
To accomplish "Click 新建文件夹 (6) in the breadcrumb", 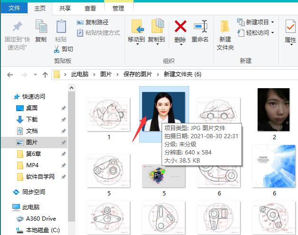I will pyautogui.click(x=183, y=74).
